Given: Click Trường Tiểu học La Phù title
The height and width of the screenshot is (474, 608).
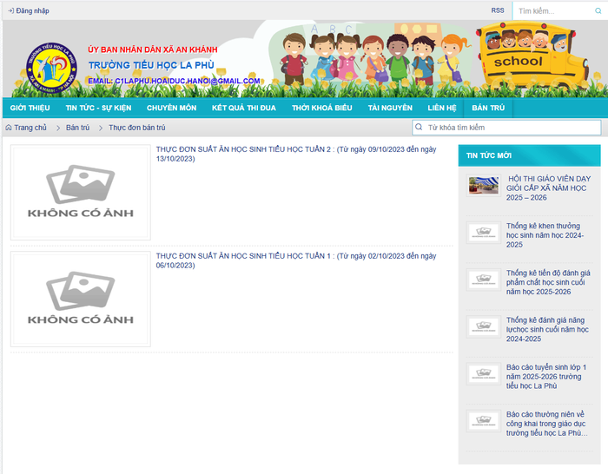Looking at the screenshot, I should click(151, 65).
